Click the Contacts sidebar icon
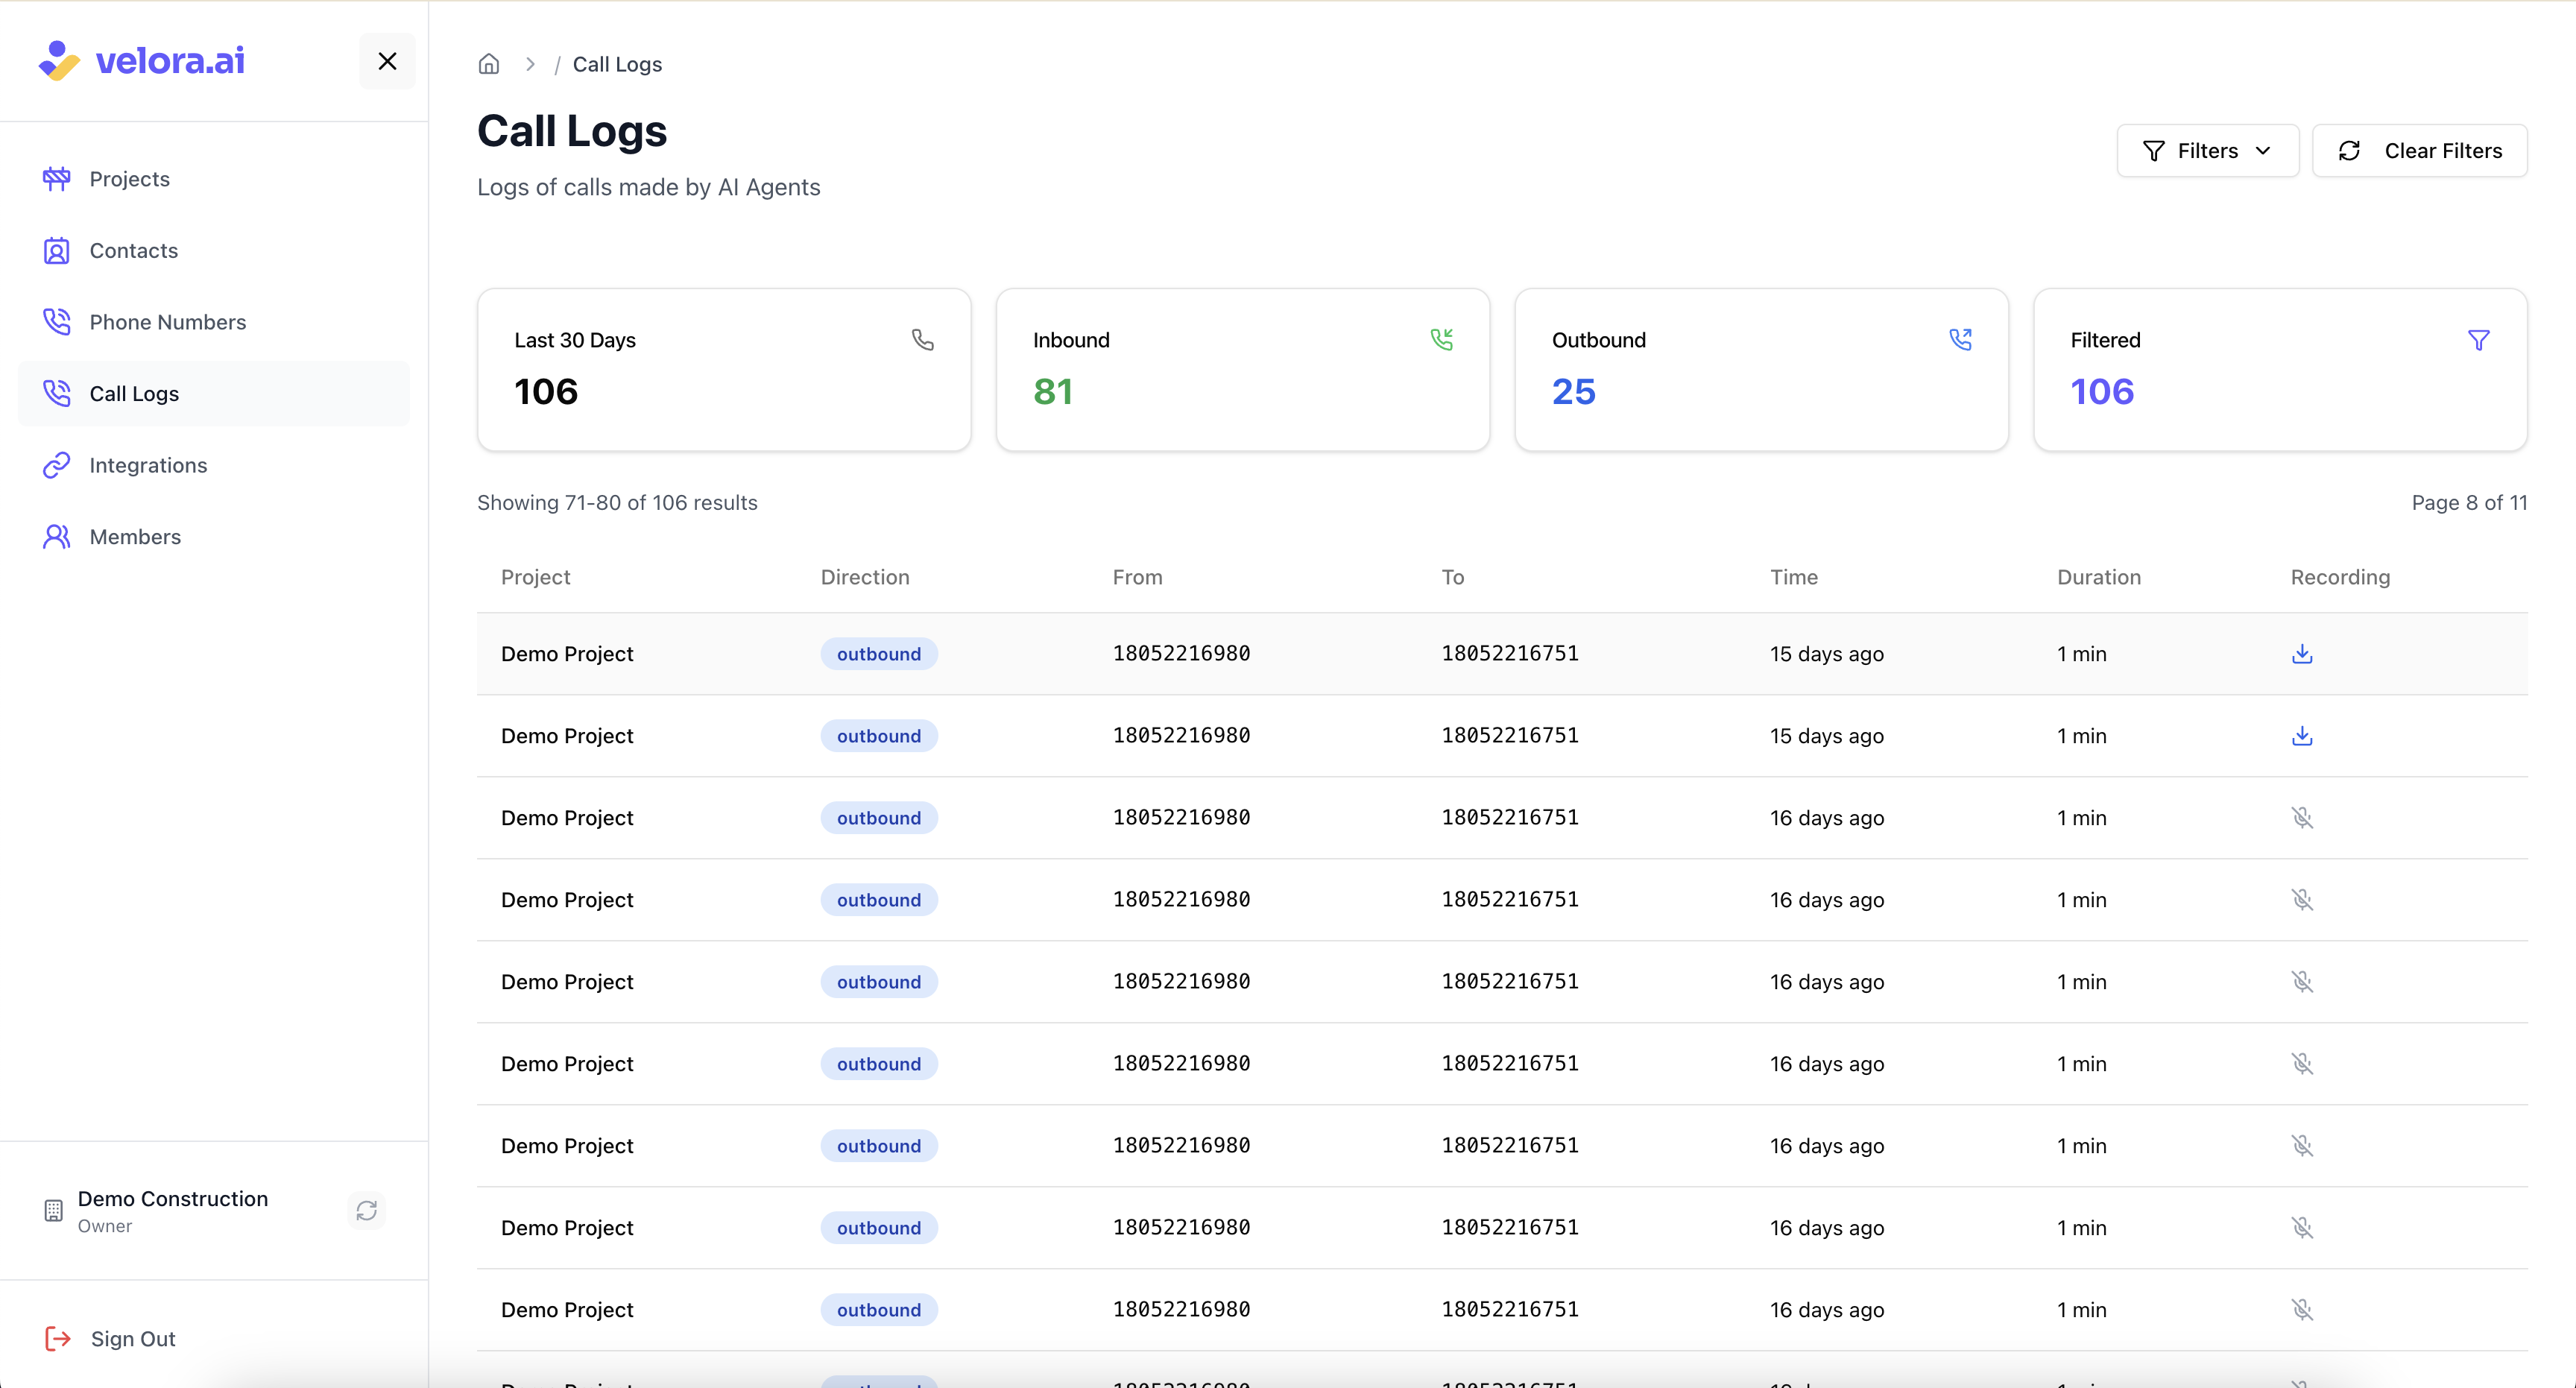2576x1388 pixels. [x=57, y=251]
